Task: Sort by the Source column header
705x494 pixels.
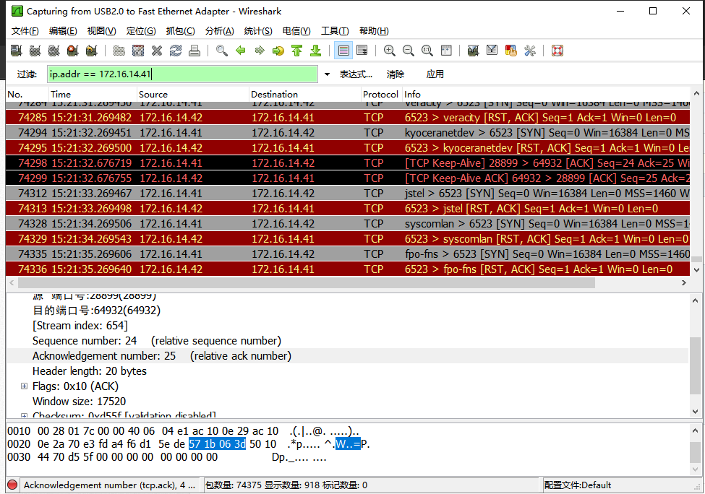Action: click(193, 95)
